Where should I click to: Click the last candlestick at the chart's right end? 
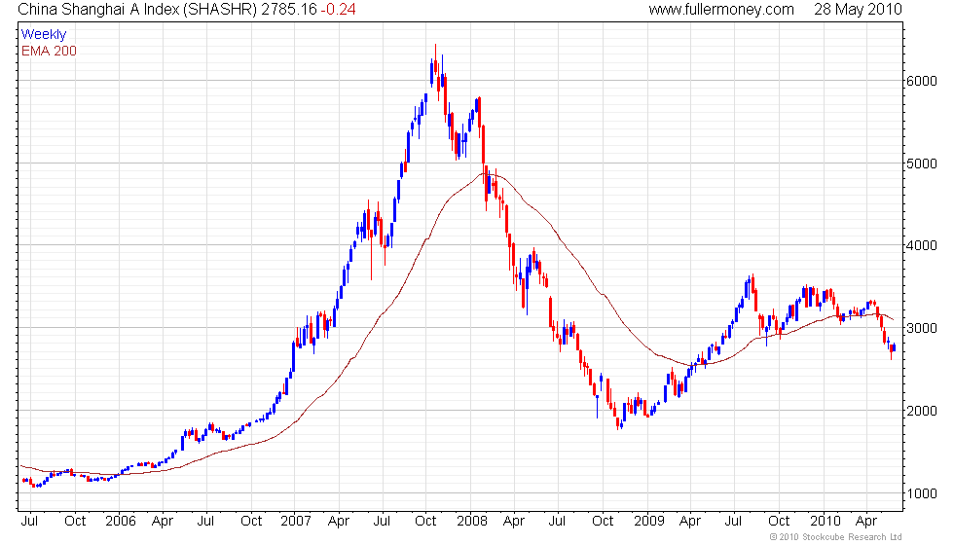coord(895,347)
